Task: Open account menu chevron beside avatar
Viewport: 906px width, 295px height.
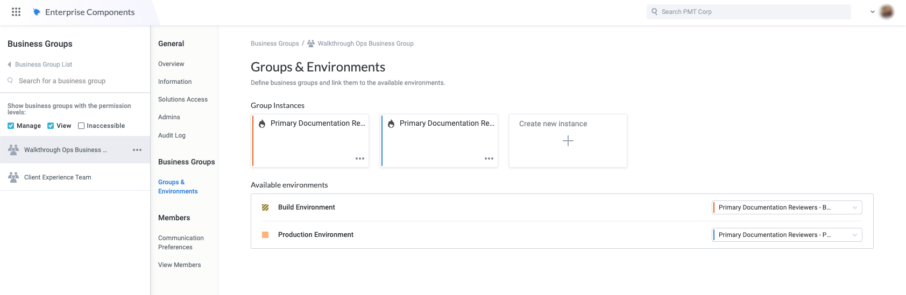Action: coord(872,12)
